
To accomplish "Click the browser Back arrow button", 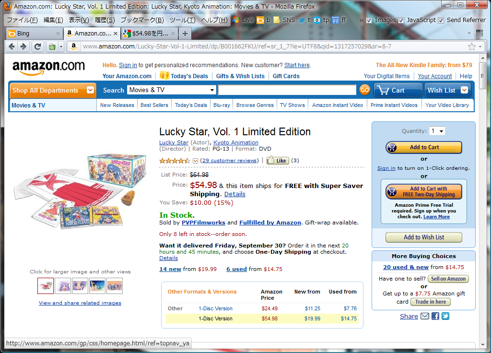I will [12, 47].
